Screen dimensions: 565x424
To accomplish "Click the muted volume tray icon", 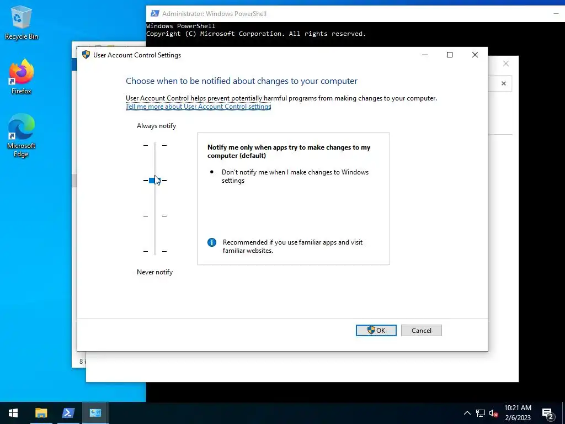I will click(x=494, y=413).
